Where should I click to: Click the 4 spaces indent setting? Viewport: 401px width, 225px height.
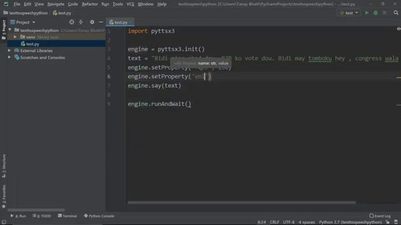(x=306, y=222)
